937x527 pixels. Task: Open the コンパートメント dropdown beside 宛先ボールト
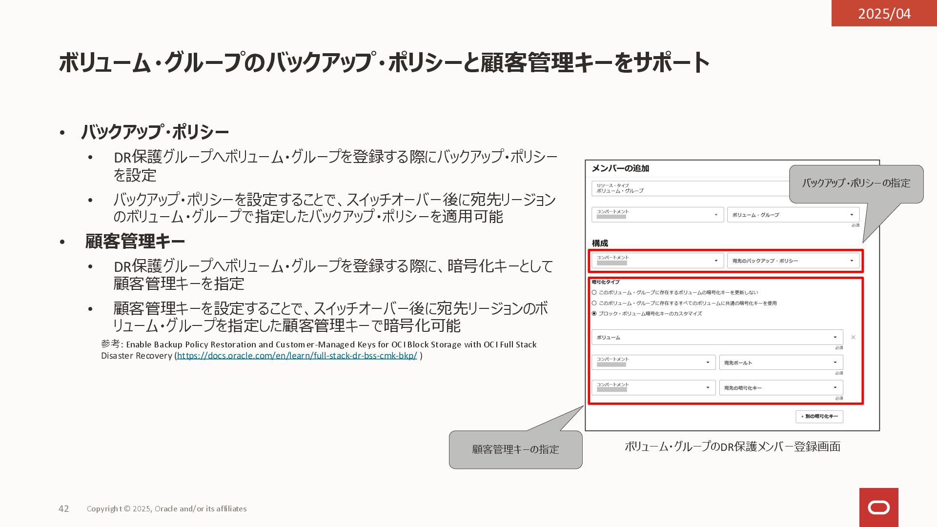pos(653,363)
